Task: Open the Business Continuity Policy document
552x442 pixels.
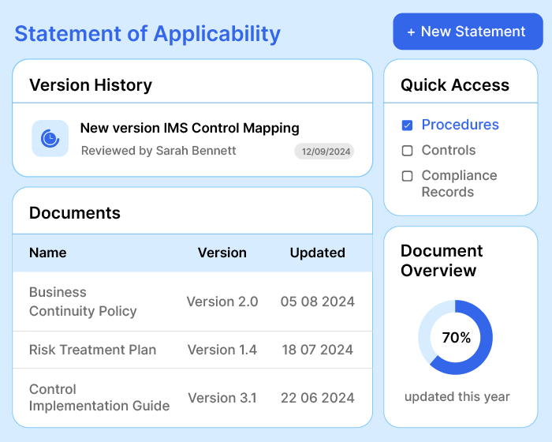Action: tap(83, 302)
